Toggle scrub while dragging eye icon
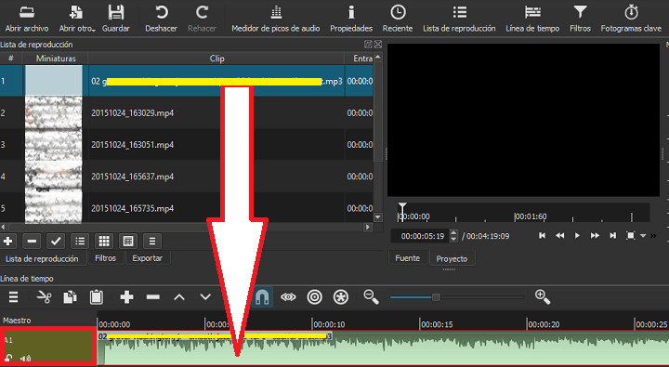669x367 pixels. pos(288,297)
